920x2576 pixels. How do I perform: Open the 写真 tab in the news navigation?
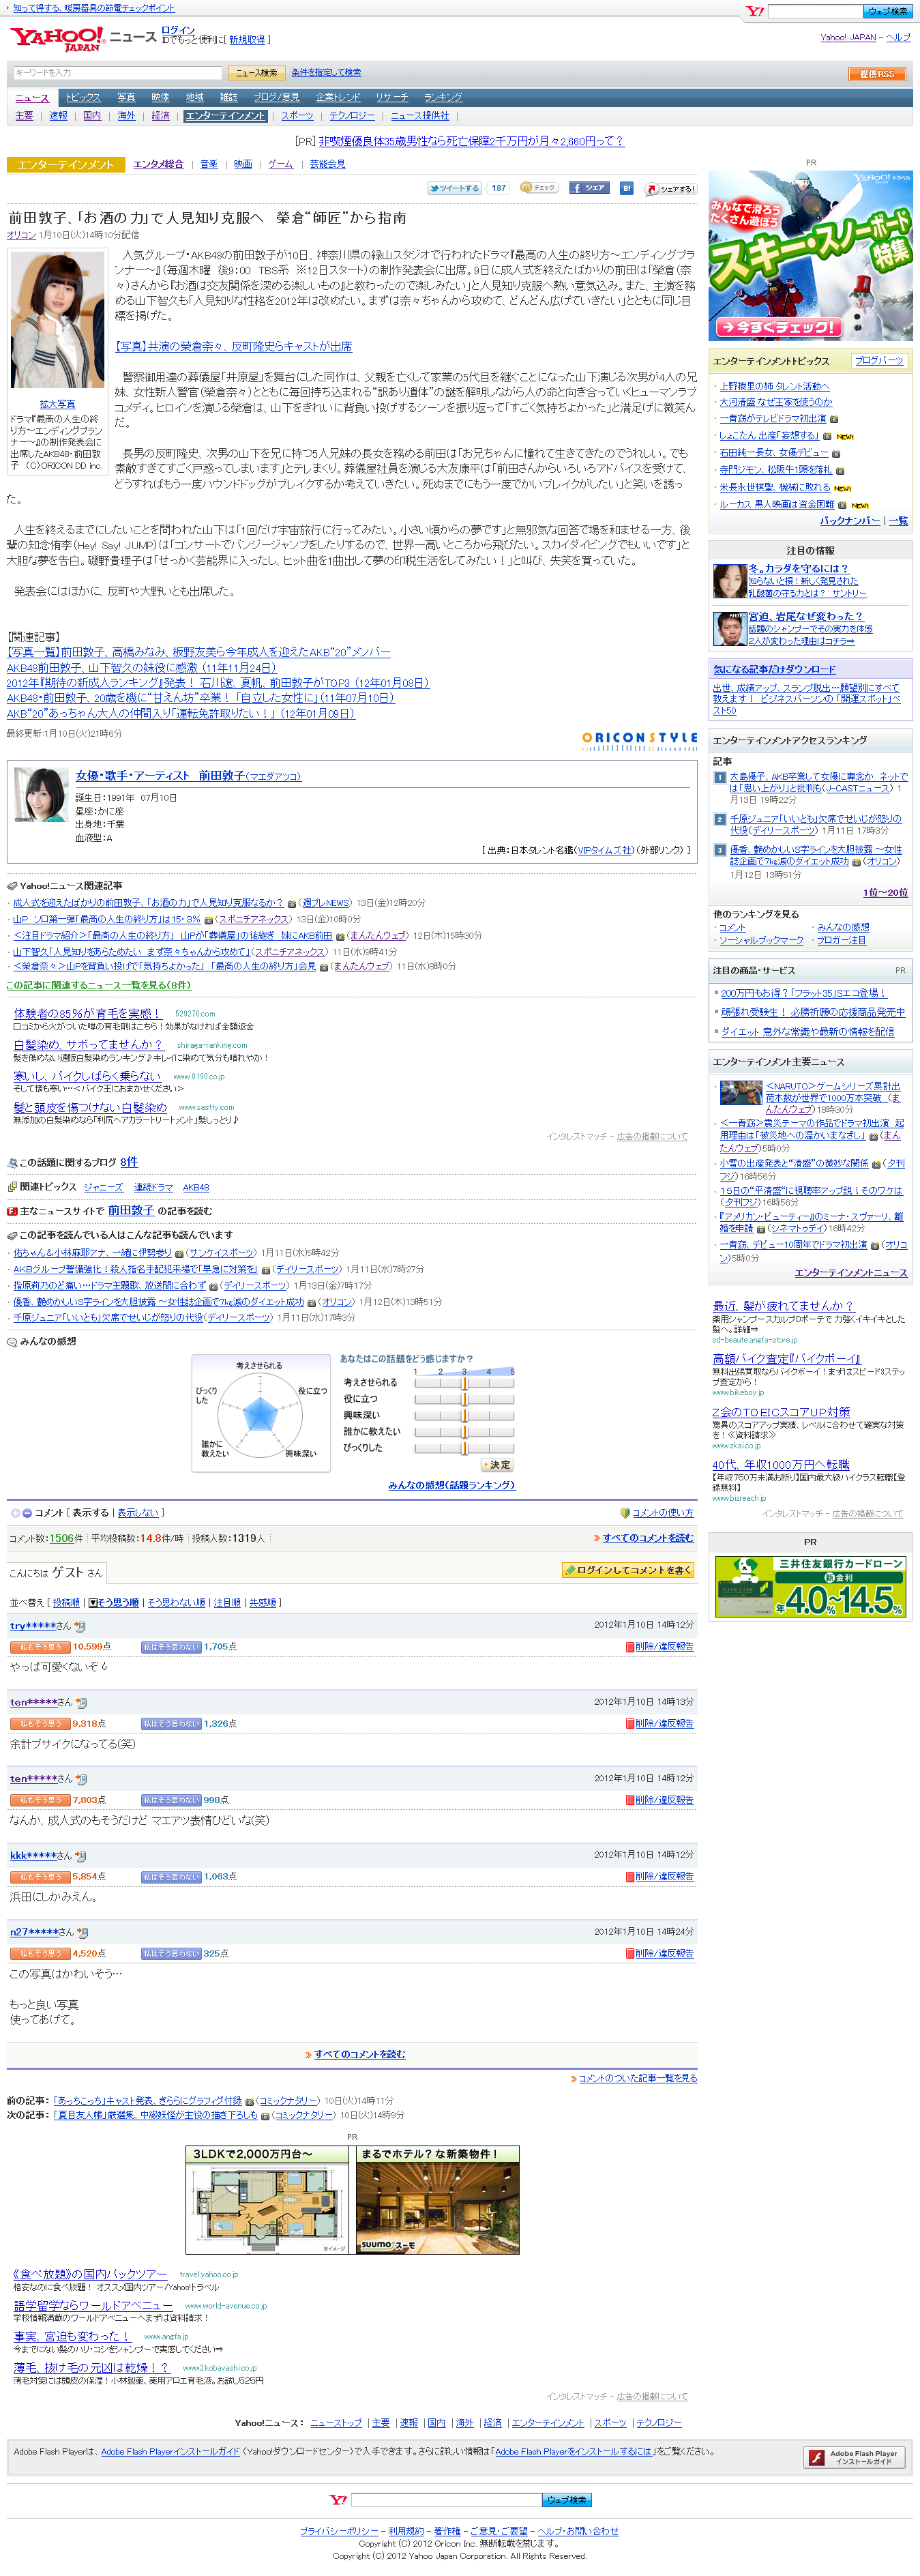click(x=126, y=97)
